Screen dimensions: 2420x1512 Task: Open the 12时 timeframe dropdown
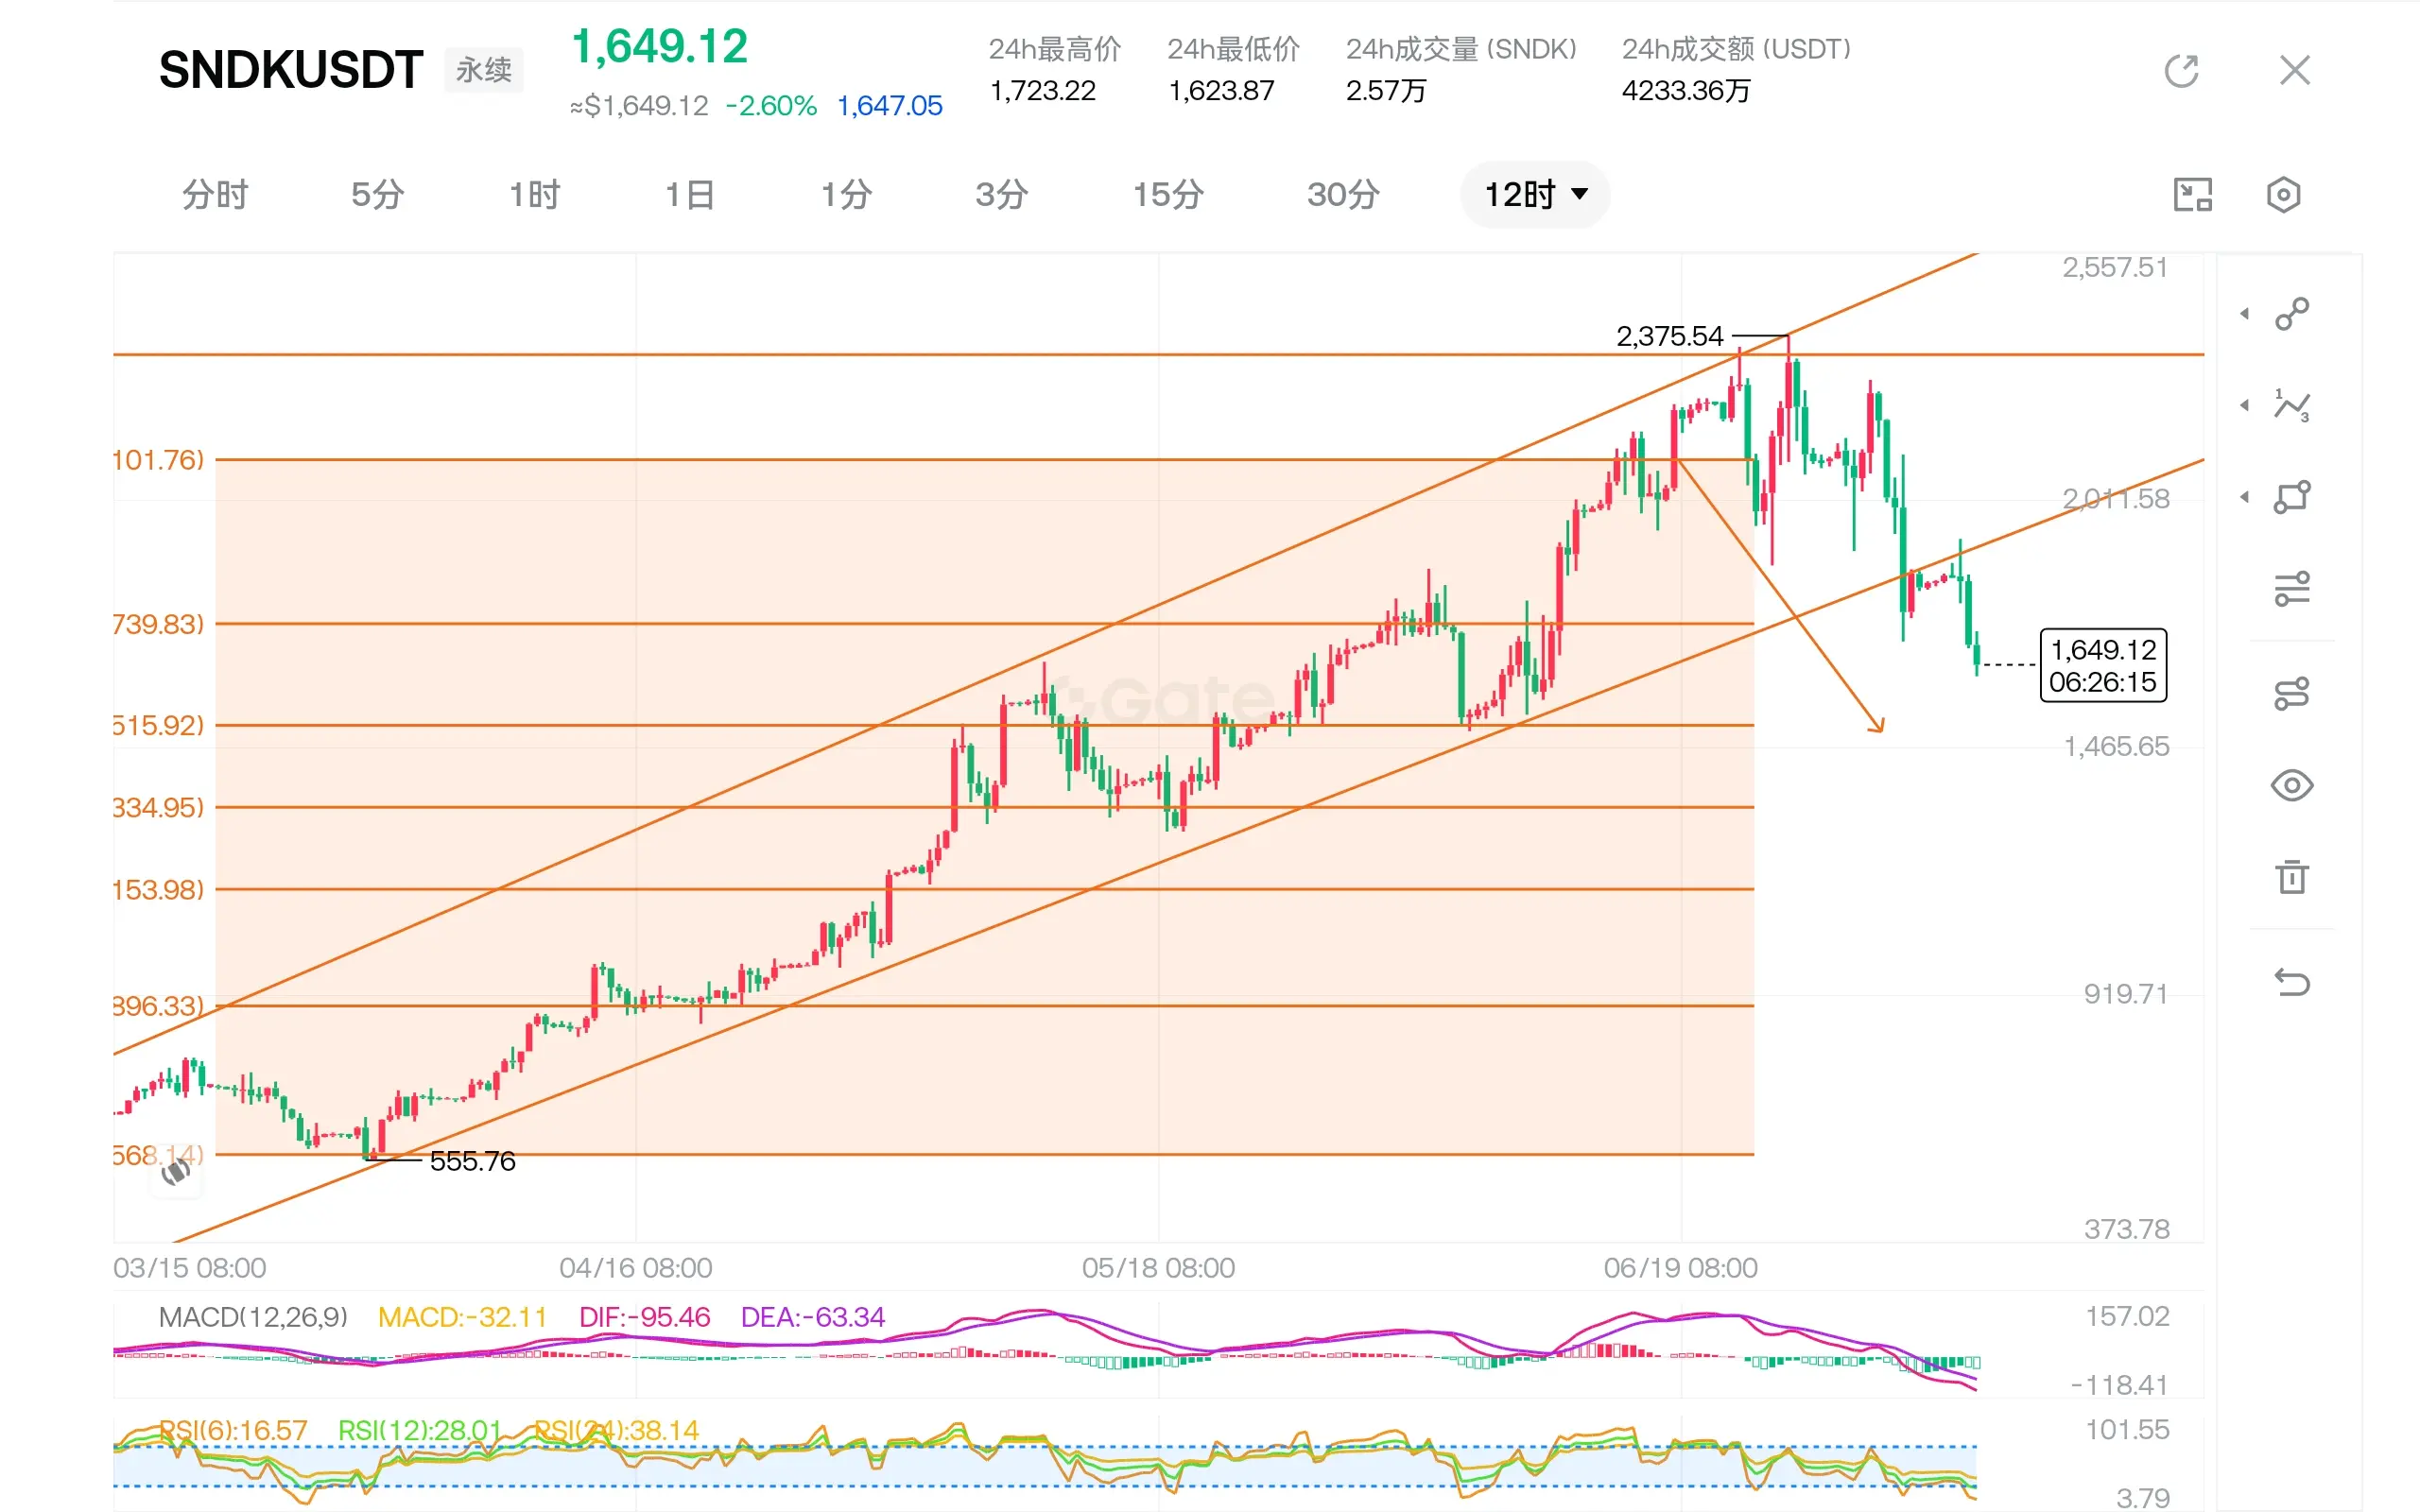(x=1535, y=194)
